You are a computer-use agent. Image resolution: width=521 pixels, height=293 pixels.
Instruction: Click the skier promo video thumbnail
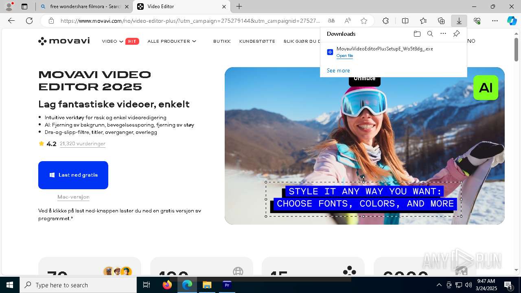tap(365, 146)
